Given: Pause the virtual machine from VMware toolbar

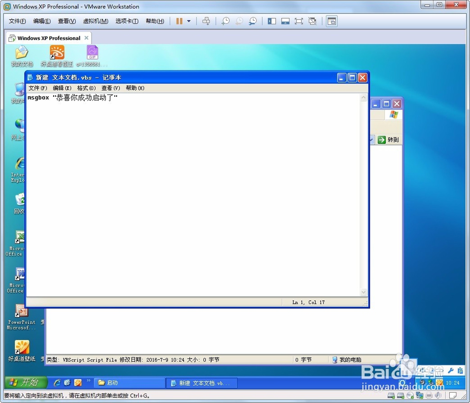Looking at the screenshot, I should (x=179, y=21).
